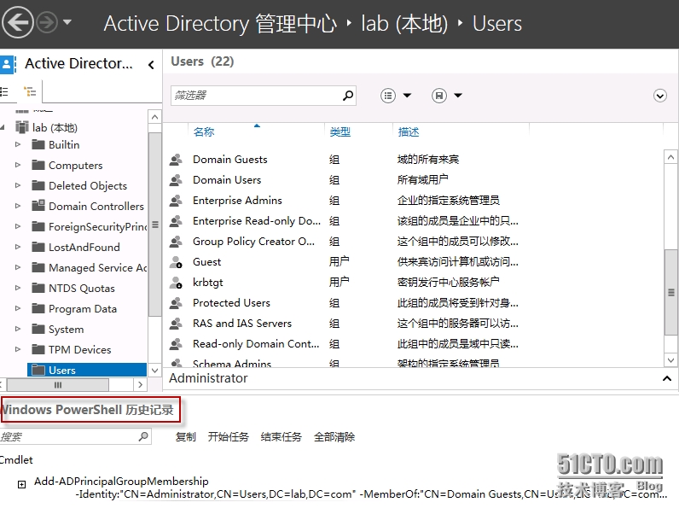
Task: Sort by 描述 column header
Action: (409, 131)
